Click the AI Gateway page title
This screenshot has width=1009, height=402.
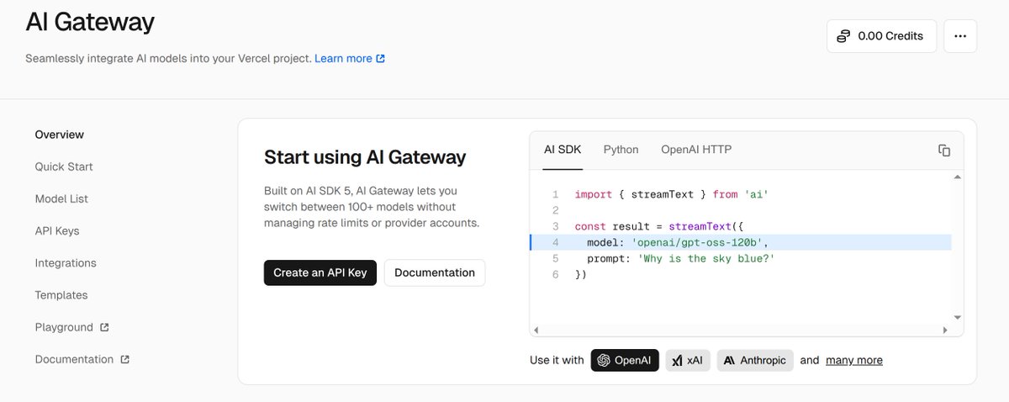(x=90, y=21)
